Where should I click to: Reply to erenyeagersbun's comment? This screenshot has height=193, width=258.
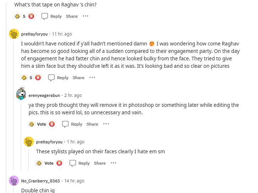point(72,124)
